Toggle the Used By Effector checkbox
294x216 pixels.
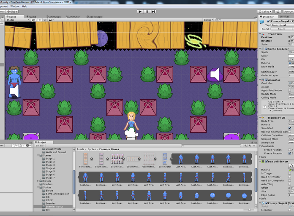290,177
